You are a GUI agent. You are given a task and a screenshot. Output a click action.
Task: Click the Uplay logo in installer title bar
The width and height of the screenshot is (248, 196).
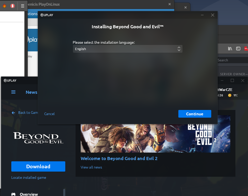point(47,15)
